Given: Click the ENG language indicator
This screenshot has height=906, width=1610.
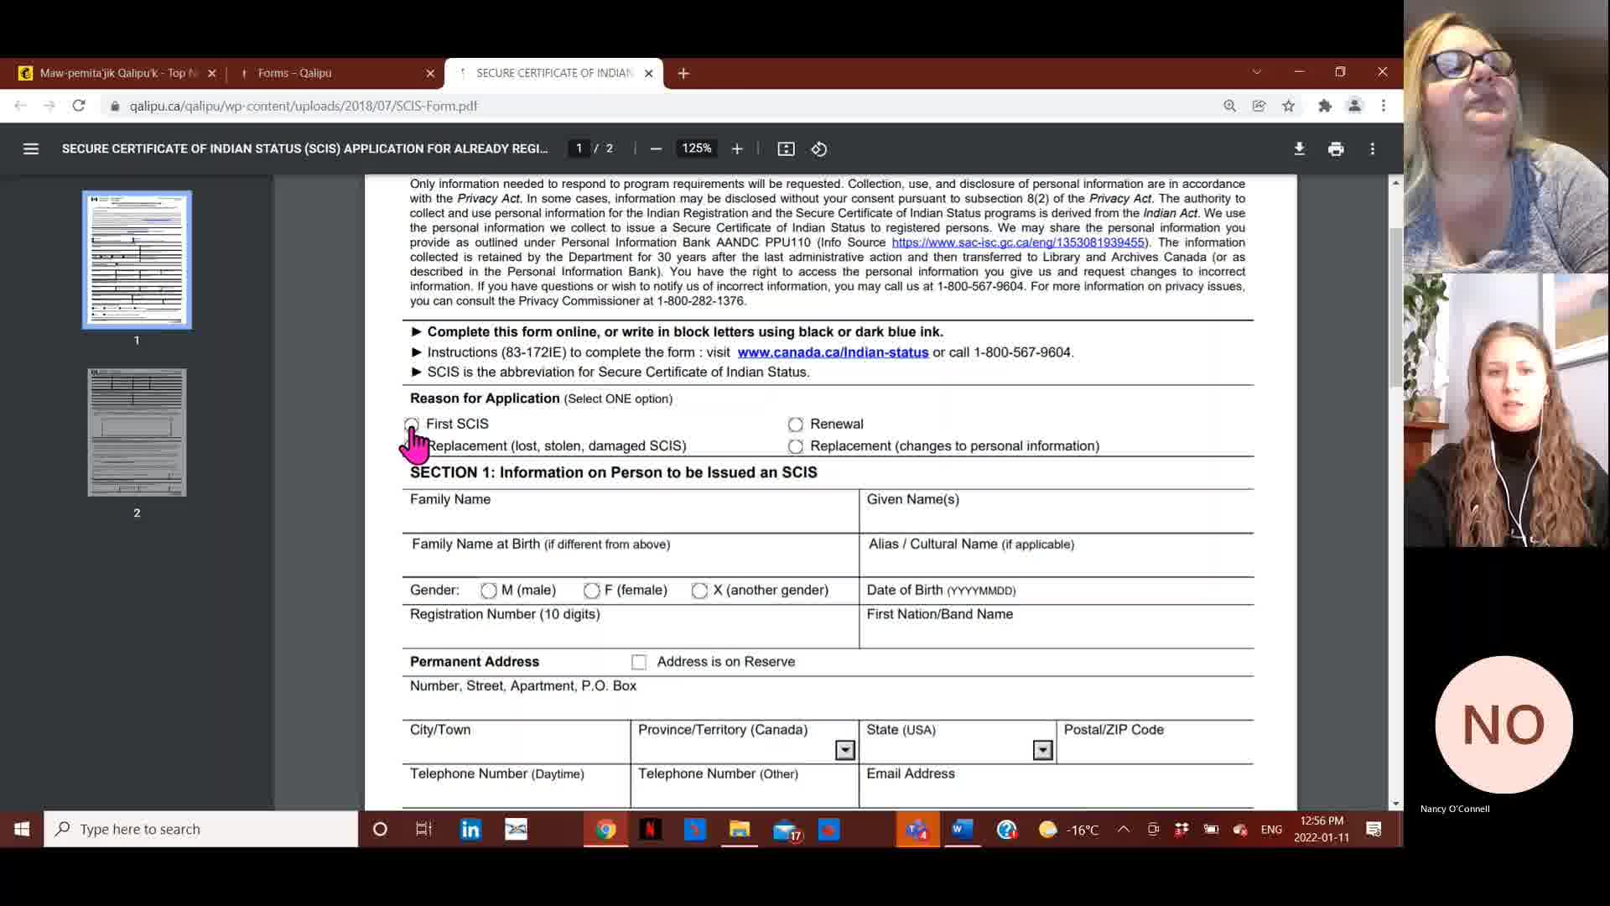Looking at the screenshot, I should point(1271,830).
